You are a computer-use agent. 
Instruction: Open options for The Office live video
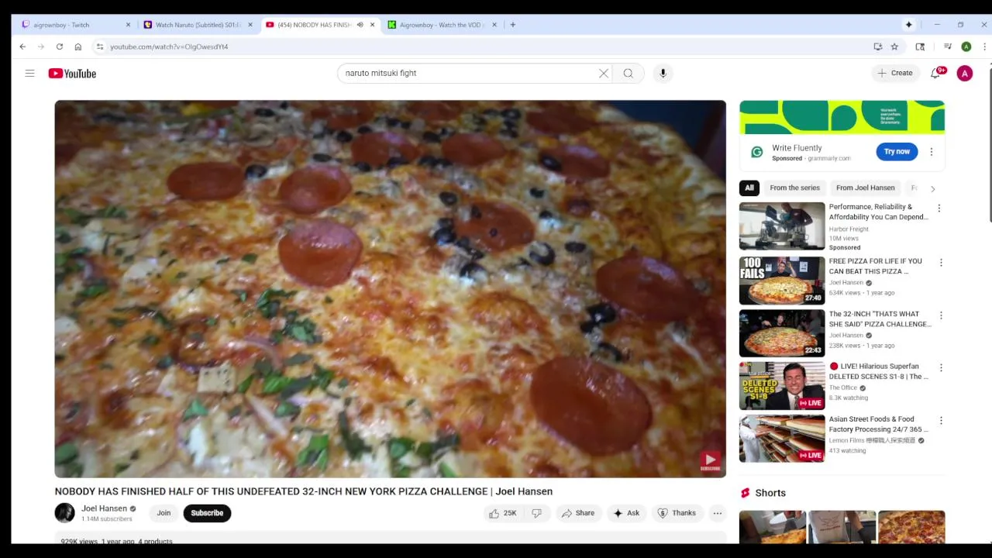[x=941, y=367]
